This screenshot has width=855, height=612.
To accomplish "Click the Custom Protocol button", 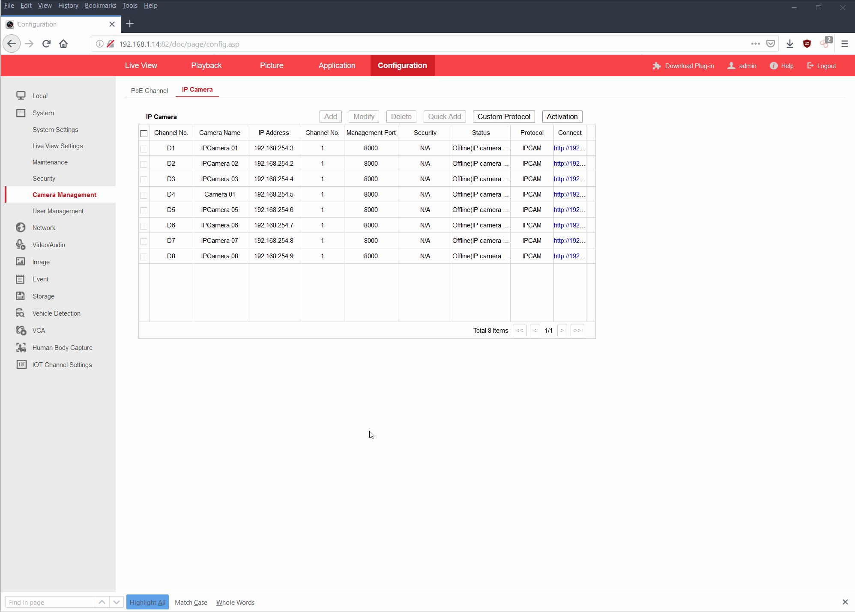I will pos(504,116).
